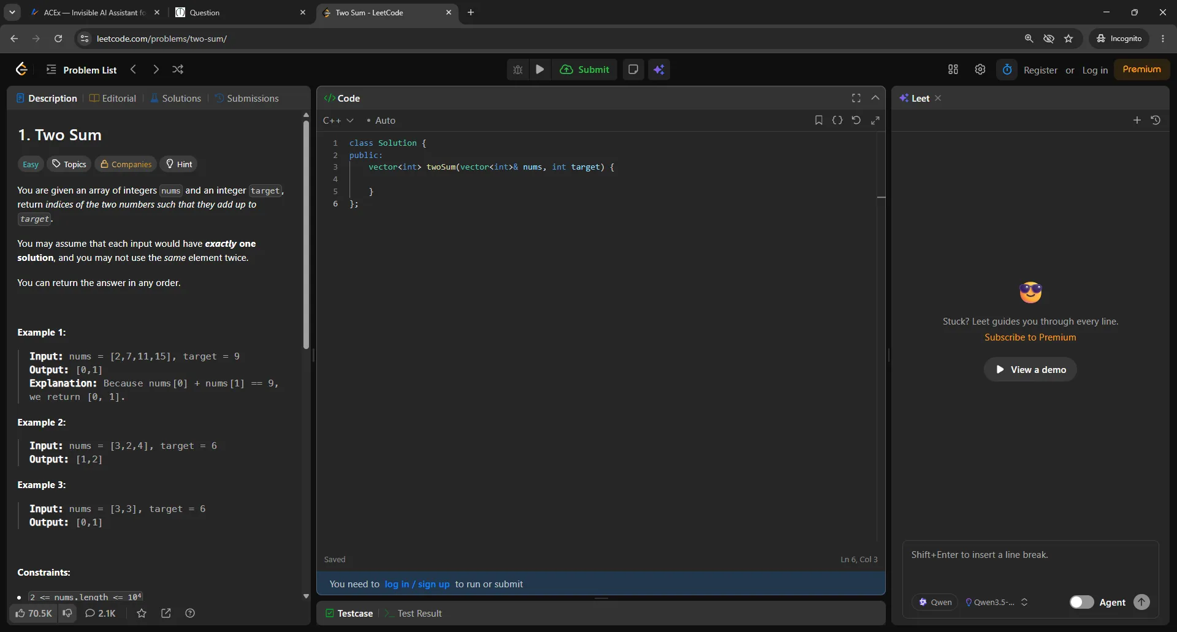This screenshot has height=632, width=1177.
Task: Star the problem as favorite
Action: [142, 613]
